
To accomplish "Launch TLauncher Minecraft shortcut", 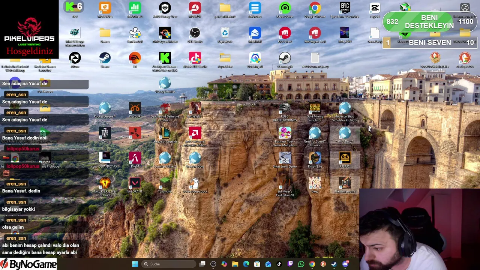I will coord(165,186).
